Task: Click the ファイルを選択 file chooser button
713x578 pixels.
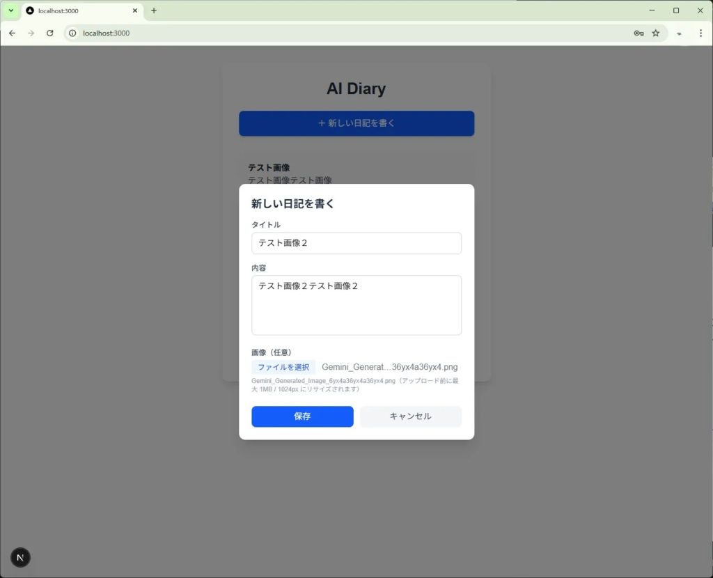Action: tap(283, 367)
